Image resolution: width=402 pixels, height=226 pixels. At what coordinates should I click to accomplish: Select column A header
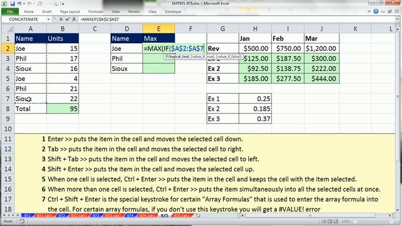pyautogui.click(x=31, y=29)
